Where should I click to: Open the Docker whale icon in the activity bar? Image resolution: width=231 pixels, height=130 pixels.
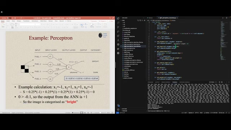point(118,49)
